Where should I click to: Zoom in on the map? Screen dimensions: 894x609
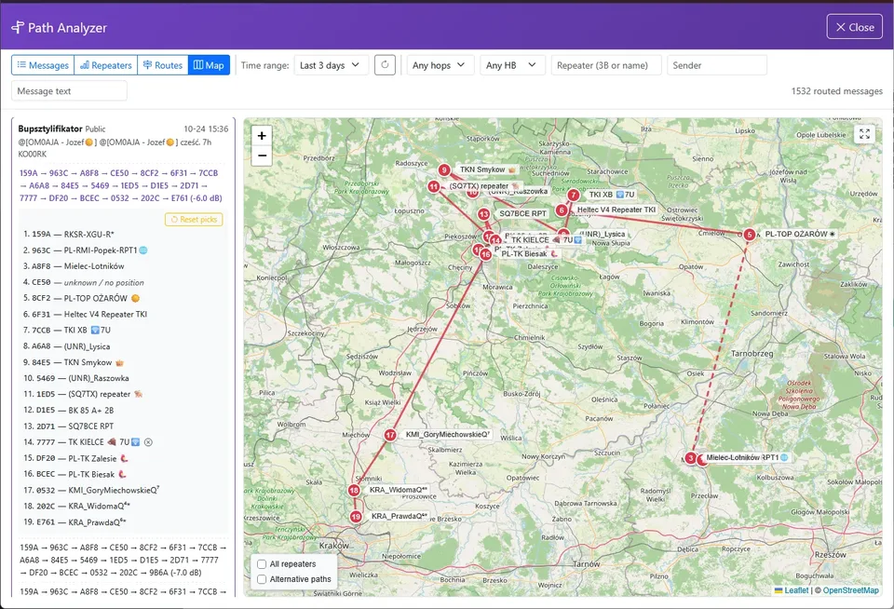[x=262, y=136]
